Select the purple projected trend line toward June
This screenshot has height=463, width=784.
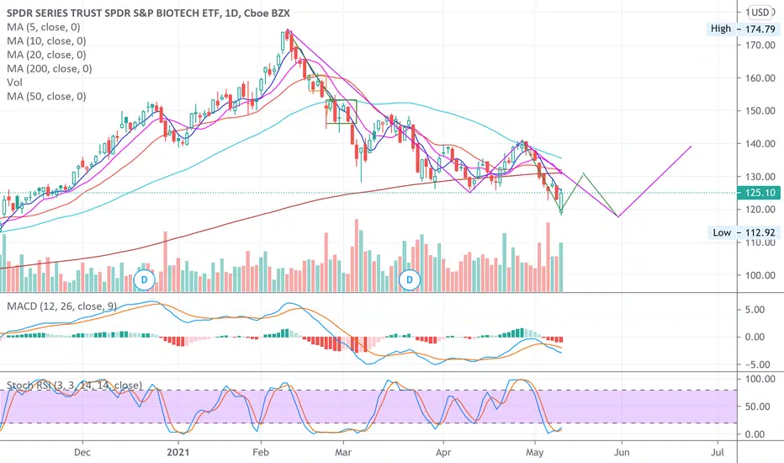click(x=655, y=181)
